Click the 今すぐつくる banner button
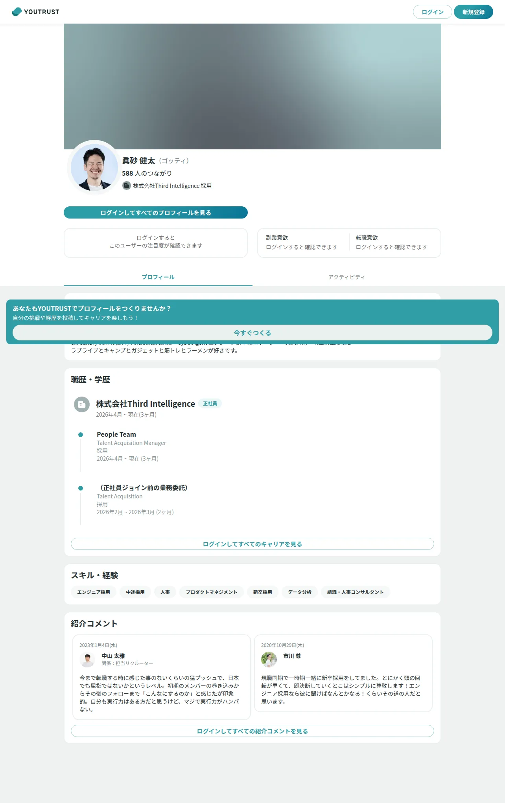Viewport: 505px width, 803px height. (x=252, y=333)
